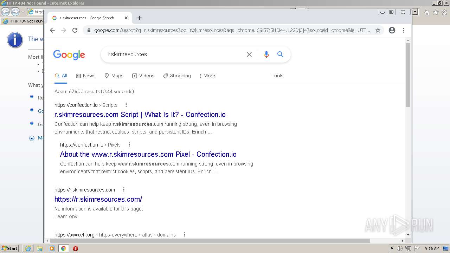Screen dimensions: 450x253
Task: Click the site lock icon in address bar
Action: [x=89, y=30]
